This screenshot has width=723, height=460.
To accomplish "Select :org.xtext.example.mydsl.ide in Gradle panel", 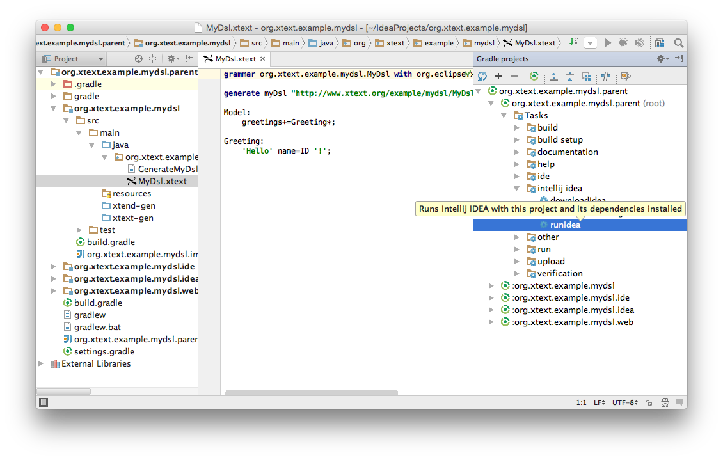I will [570, 297].
